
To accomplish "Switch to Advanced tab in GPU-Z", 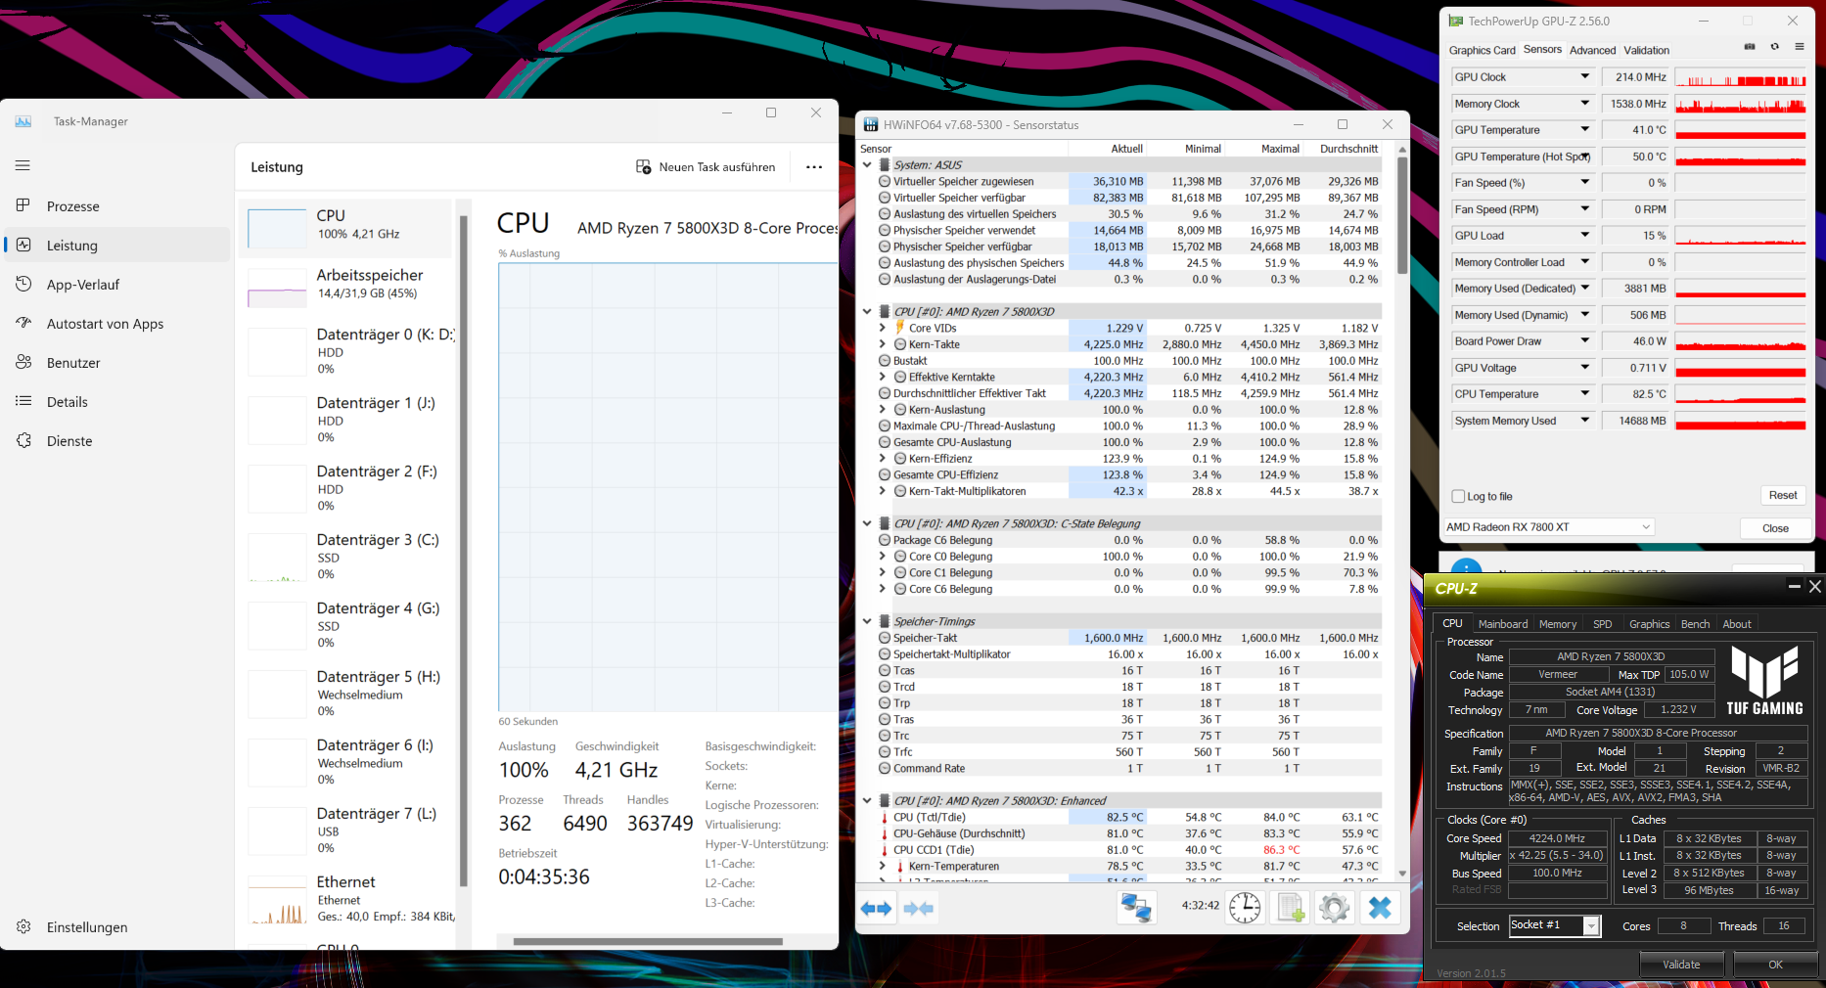I will coord(1592,50).
